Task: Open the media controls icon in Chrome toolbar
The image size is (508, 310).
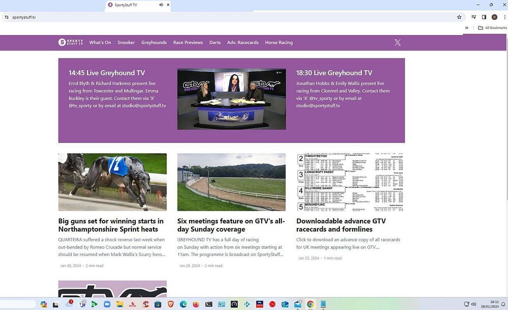Action: (474, 17)
